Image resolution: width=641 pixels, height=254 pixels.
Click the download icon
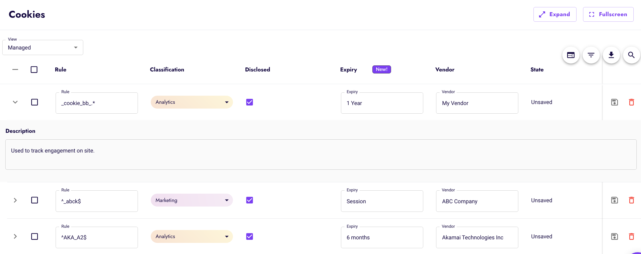point(611,55)
